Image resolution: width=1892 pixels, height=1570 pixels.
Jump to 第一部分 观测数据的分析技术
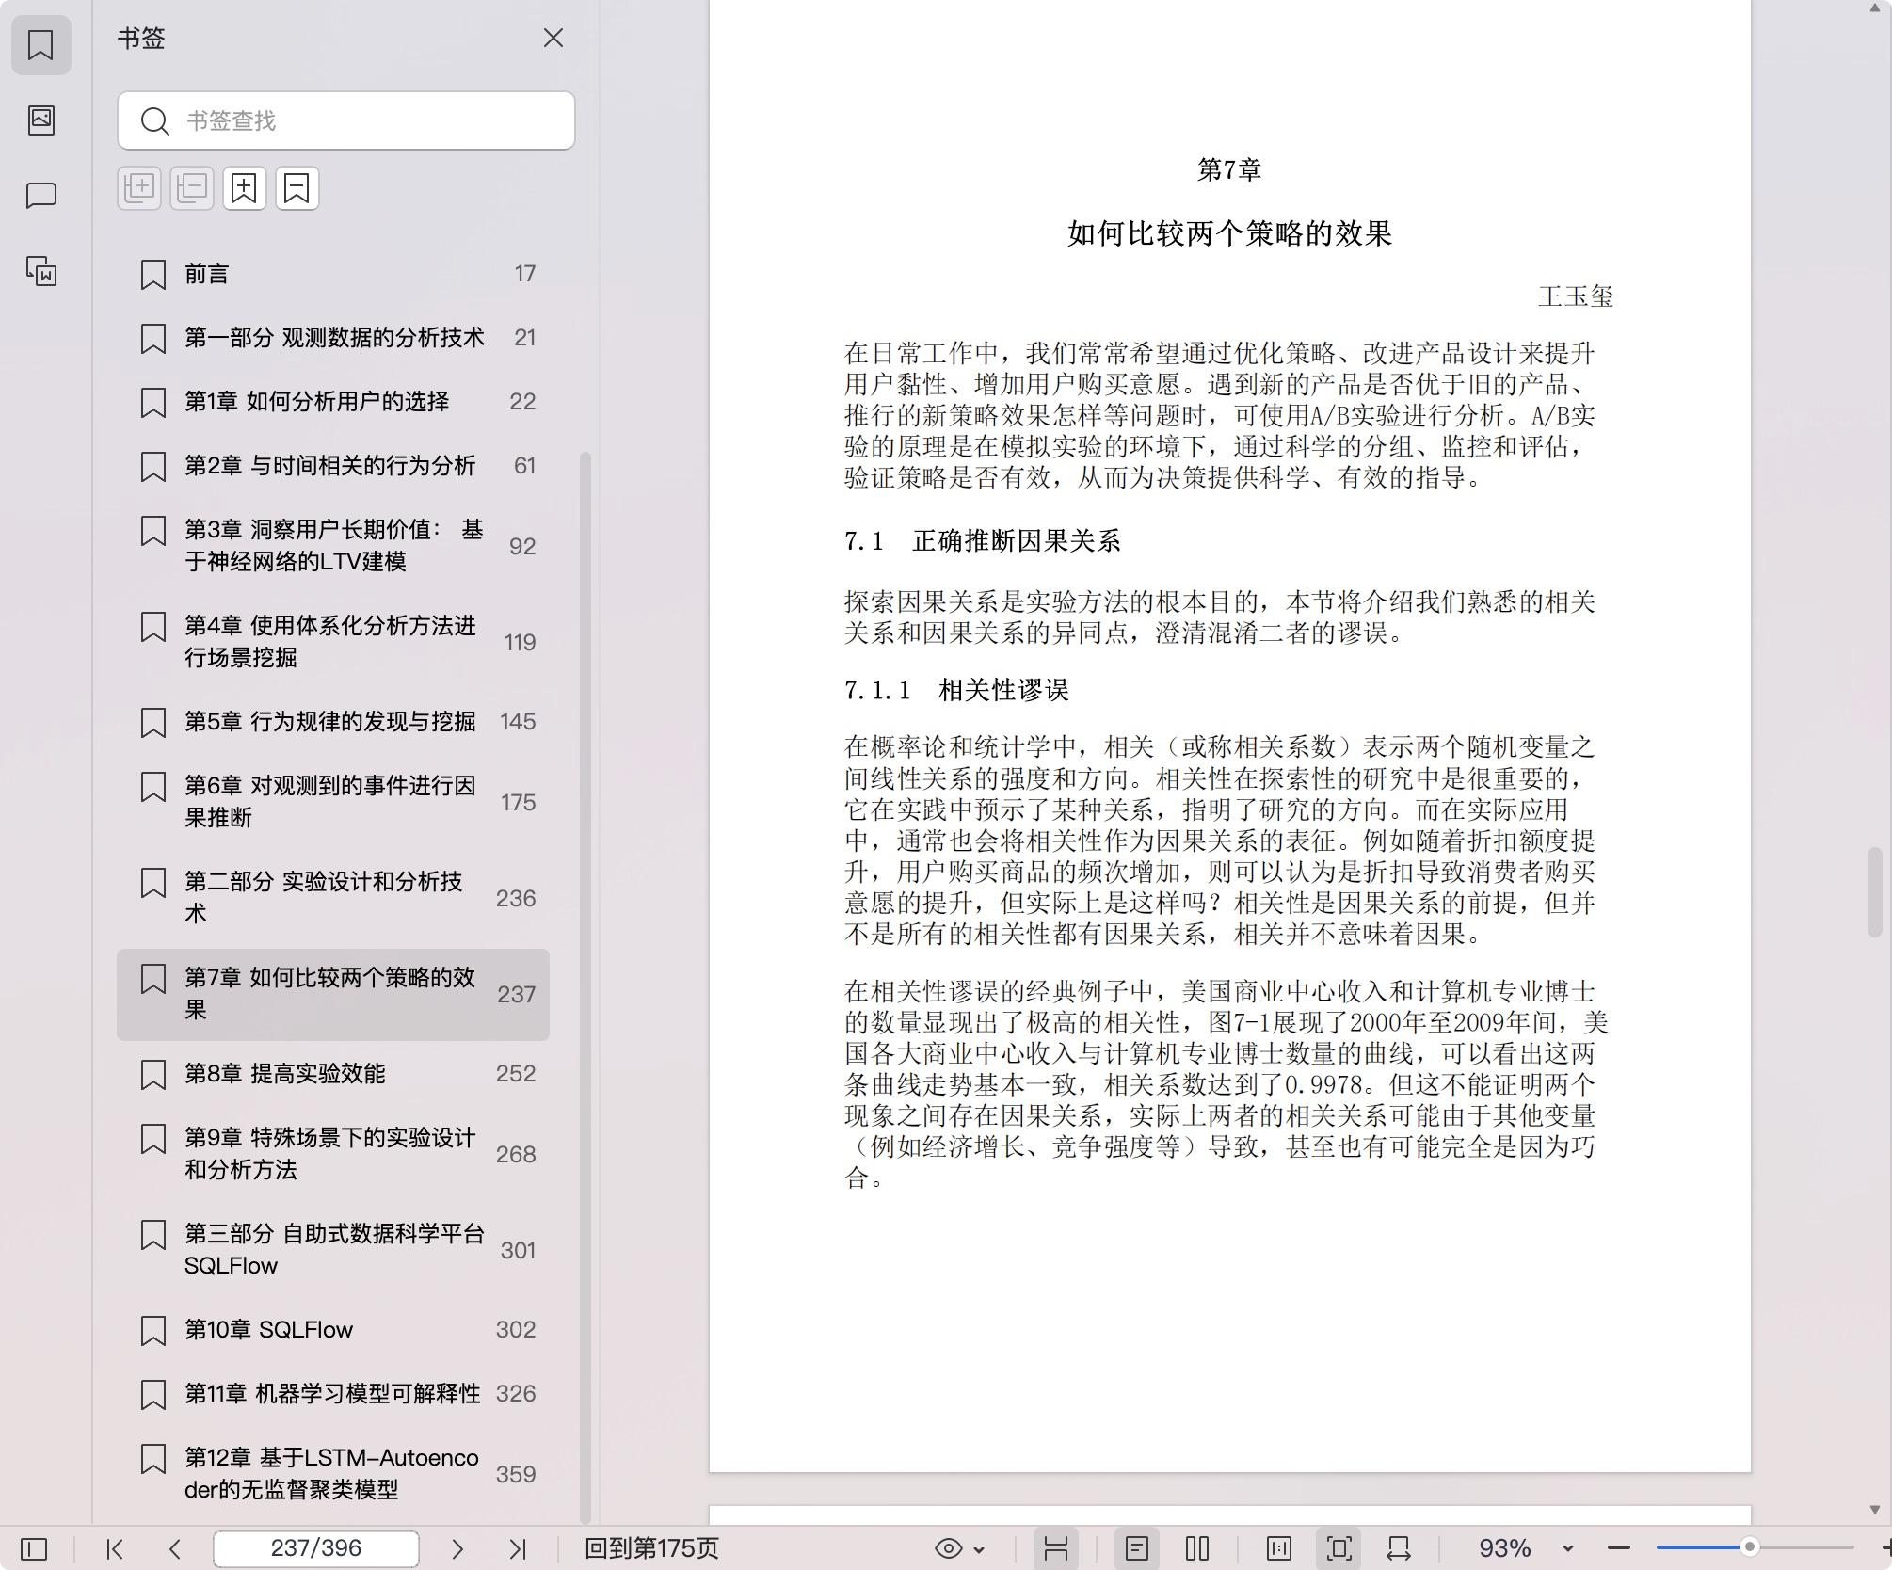(333, 338)
